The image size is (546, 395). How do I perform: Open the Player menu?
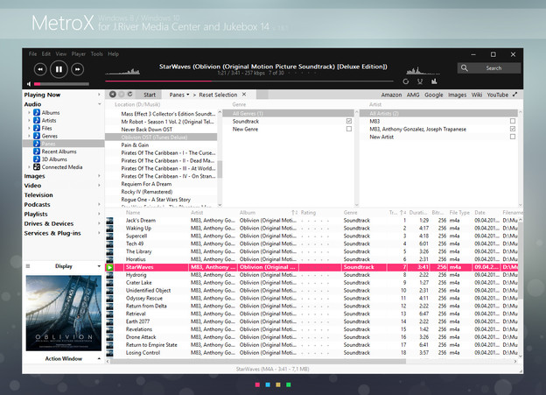click(79, 53)
